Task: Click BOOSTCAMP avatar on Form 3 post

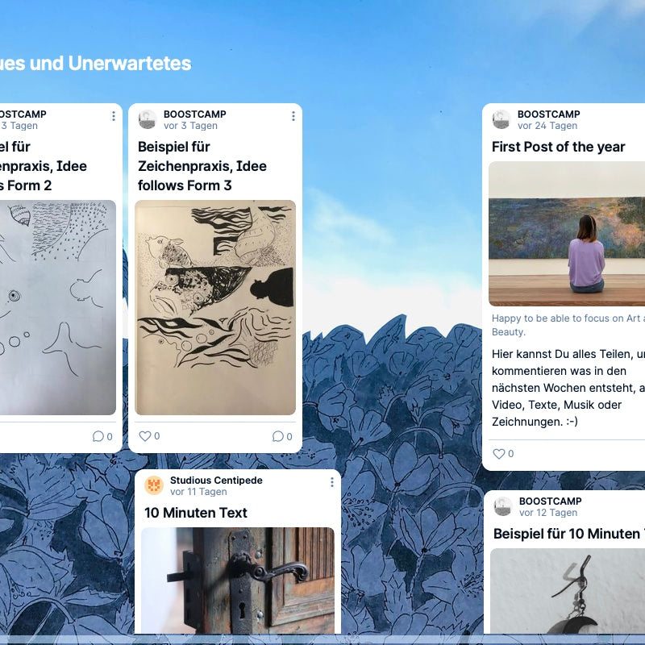Action: [x=148, y=119]
